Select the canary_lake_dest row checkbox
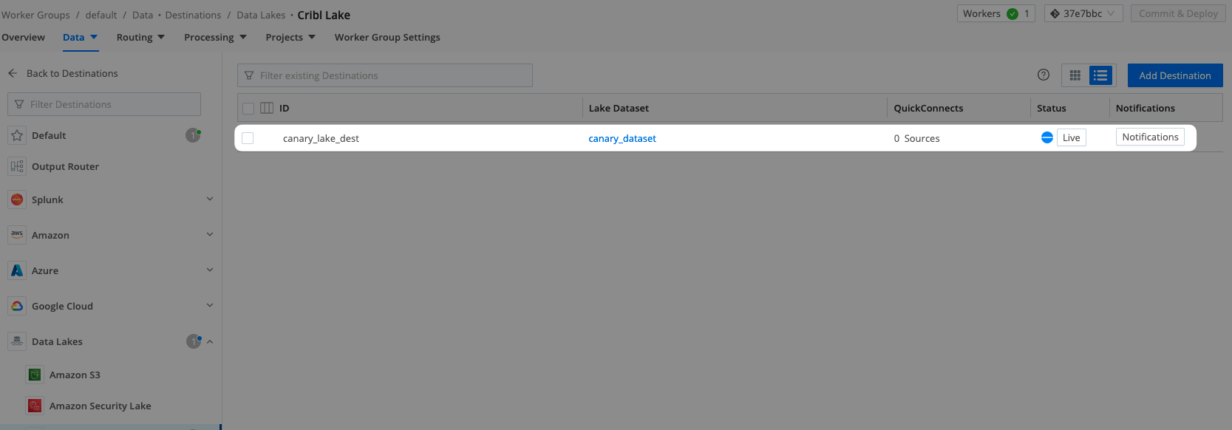The height and width of the screenshot is (430, 1232). click(248, 138)
